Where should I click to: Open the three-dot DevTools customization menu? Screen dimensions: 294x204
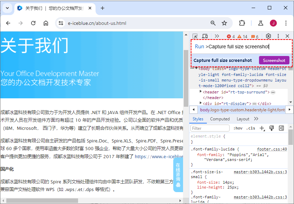tap(278, 36)
